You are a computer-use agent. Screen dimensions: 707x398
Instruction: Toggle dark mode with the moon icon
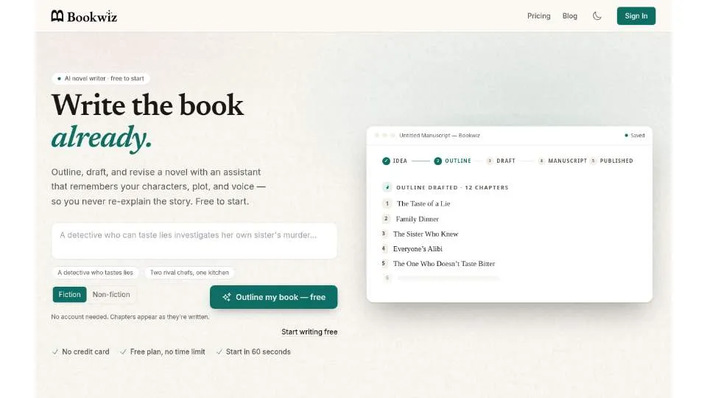597,15
